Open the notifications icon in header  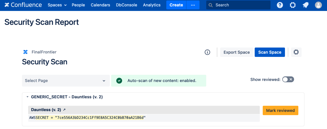306,5
